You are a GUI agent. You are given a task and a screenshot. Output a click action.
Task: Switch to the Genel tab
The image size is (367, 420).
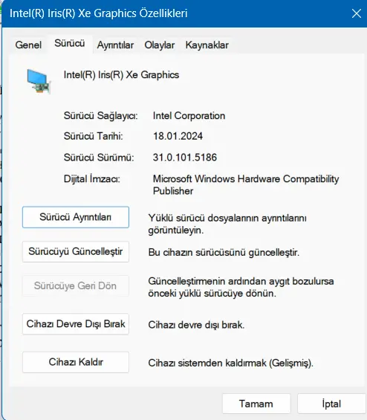[28, 45]
